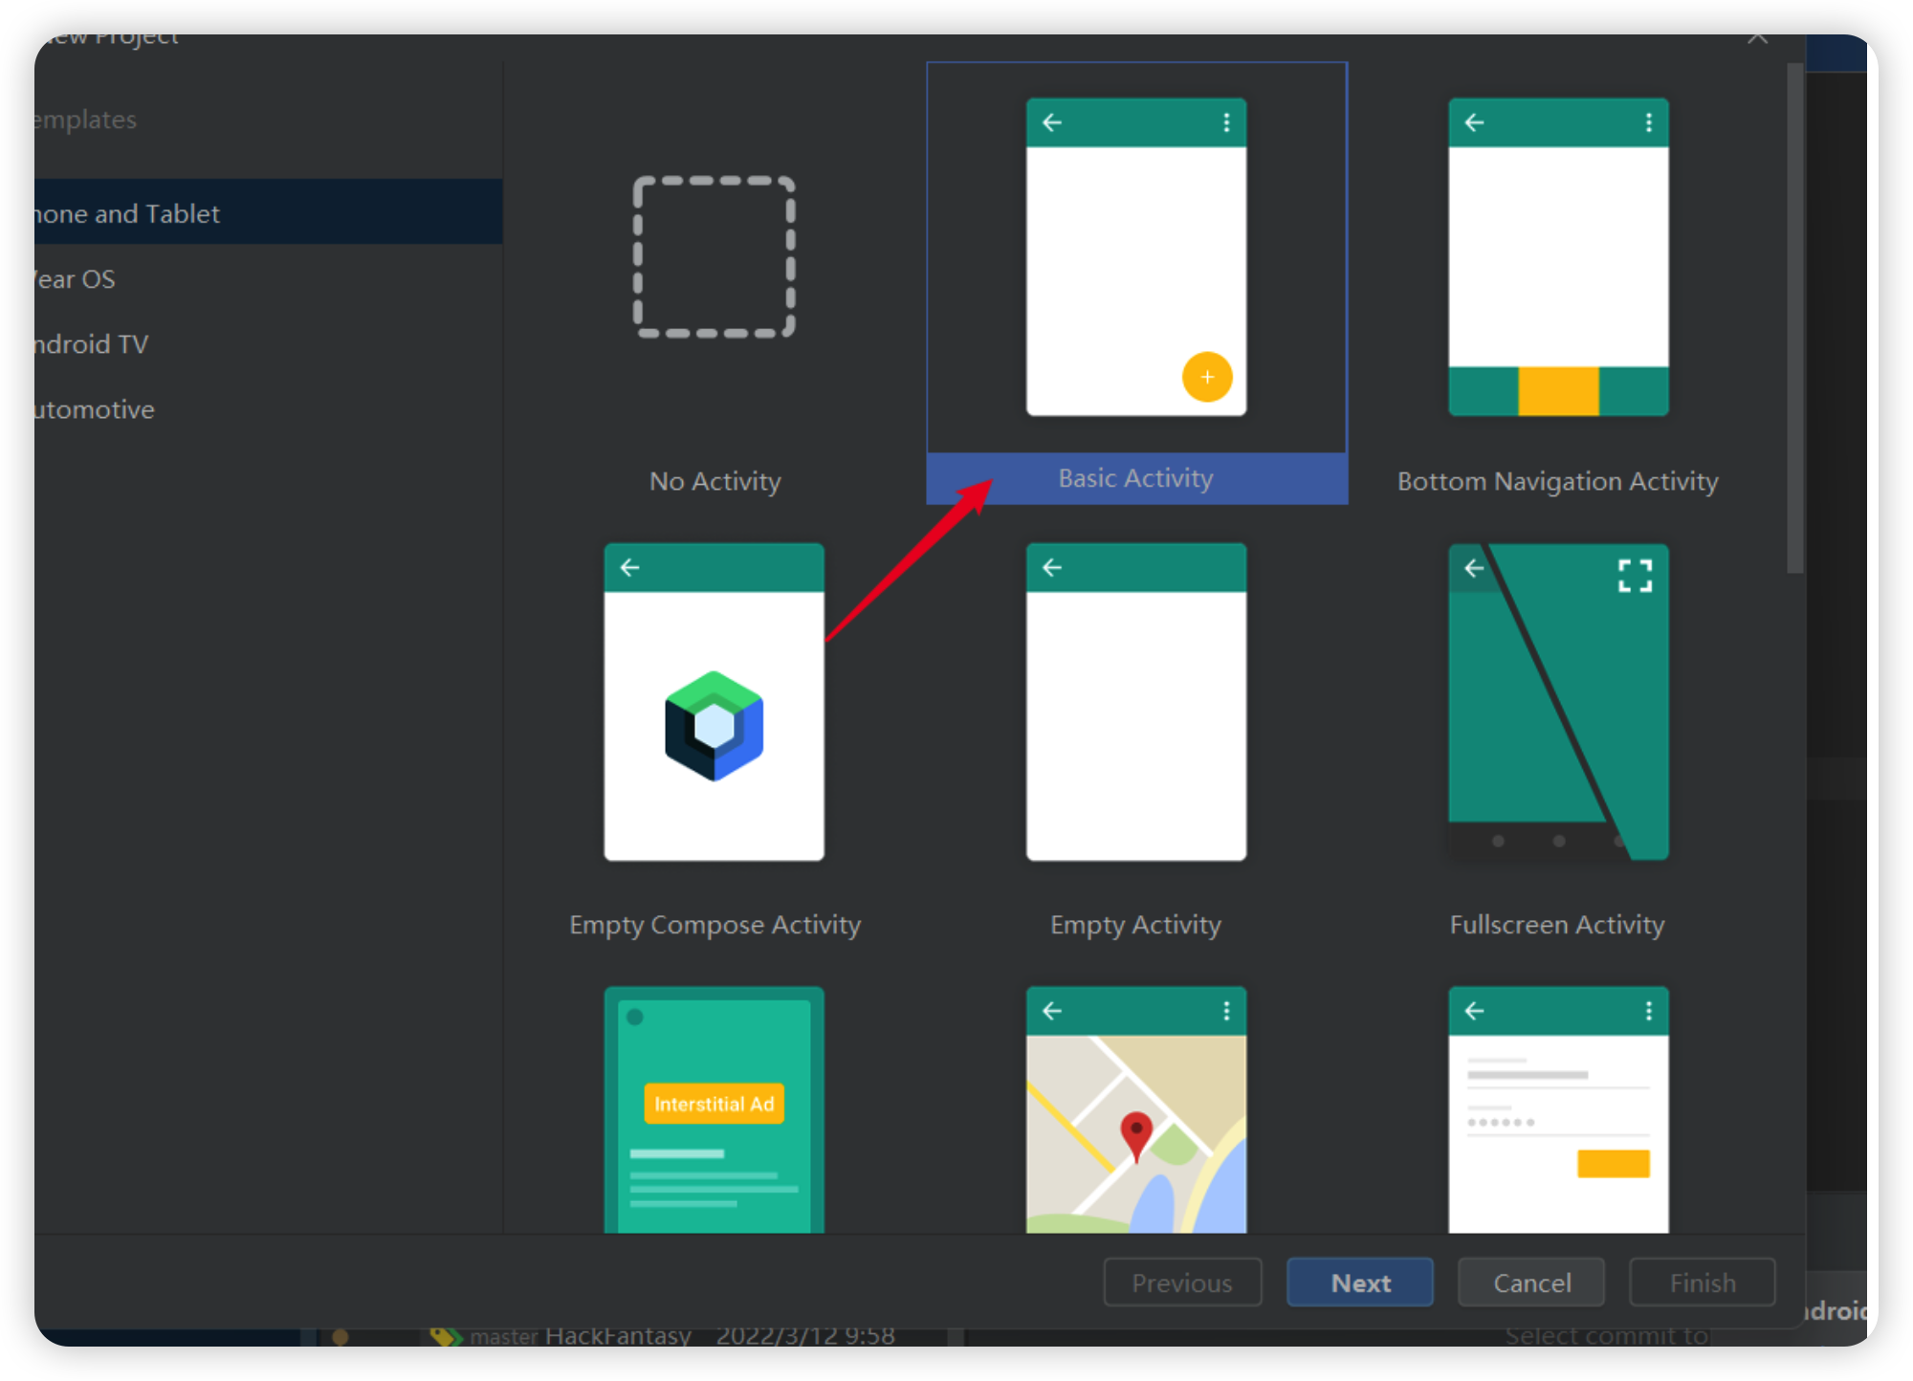Viewport: 1913px width, 1381px height.
Task: Select the Google Maps activity template
Action: click(1135, 1109)
